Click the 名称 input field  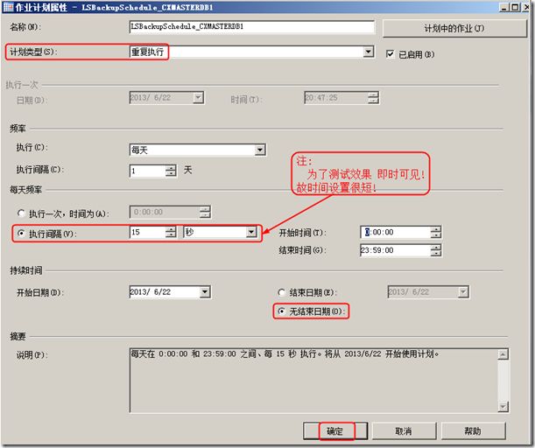pos(252,27)
